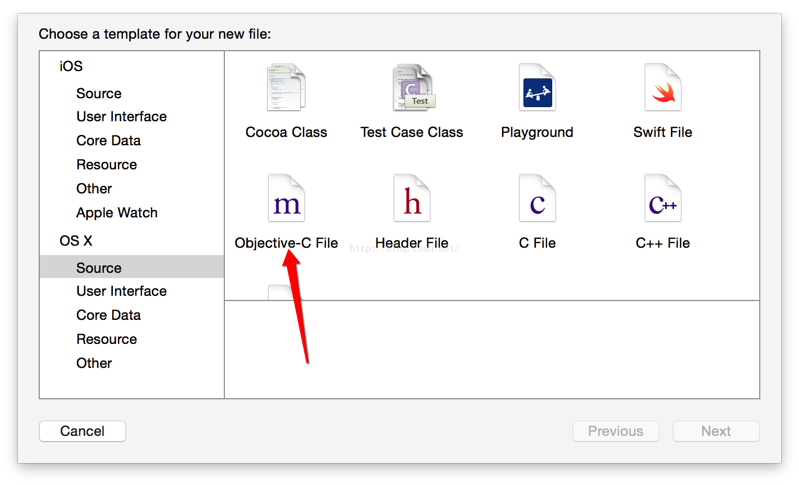The height and width of the screenshot is (485, 799).
Task: Click the Playground label
Action: click(x=537, y=132)
